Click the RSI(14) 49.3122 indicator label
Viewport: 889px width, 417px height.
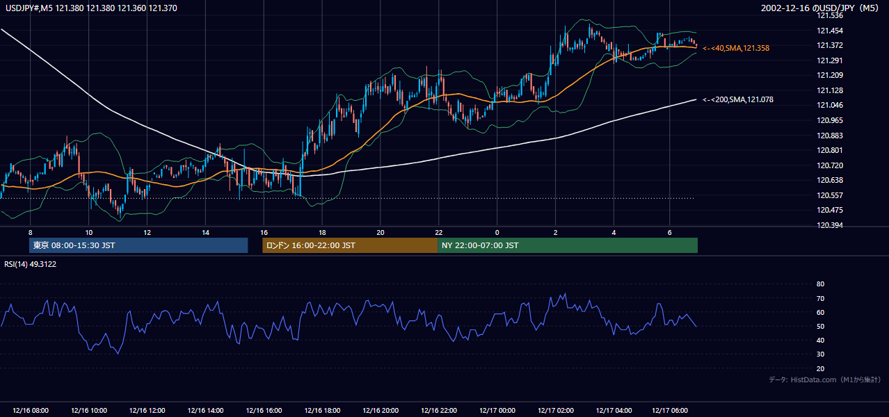tap(31, 264)
